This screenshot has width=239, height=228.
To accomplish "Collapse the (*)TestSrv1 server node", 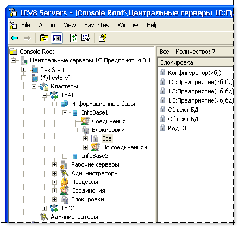I will 23,78.
